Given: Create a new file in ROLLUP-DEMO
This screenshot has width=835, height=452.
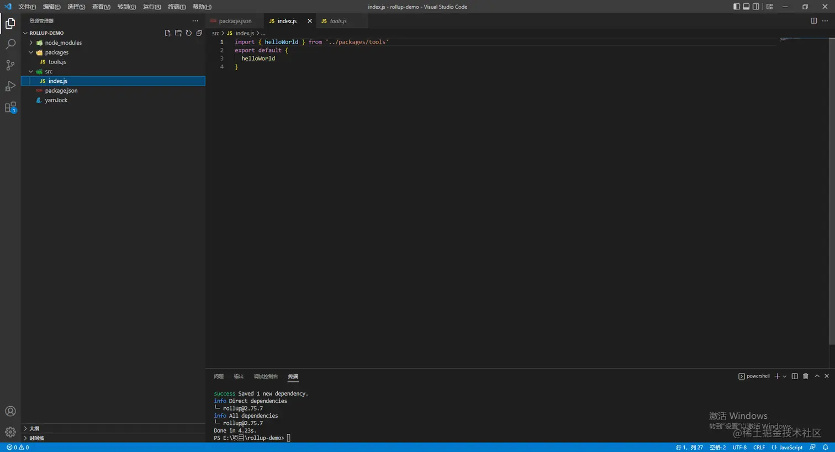Looking at the screenshot, I should point(168,33).
